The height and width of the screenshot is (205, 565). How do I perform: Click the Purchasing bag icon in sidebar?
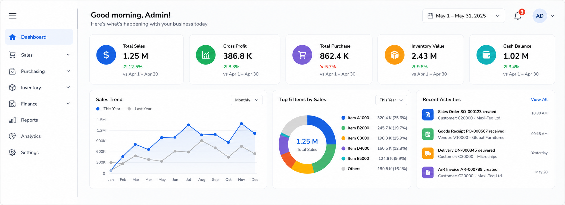[x=12, y=71]
